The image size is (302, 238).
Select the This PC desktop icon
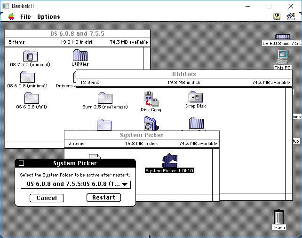tap(283, 57)
